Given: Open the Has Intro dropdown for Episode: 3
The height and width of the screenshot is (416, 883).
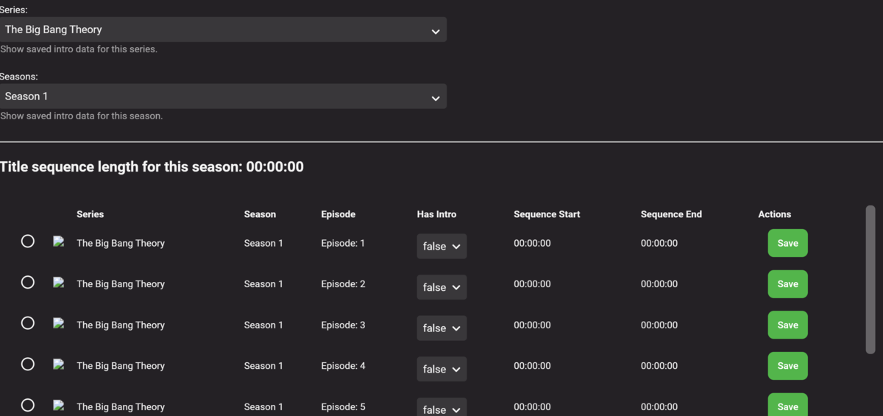Looking at the screenshot, I should 441,328.
